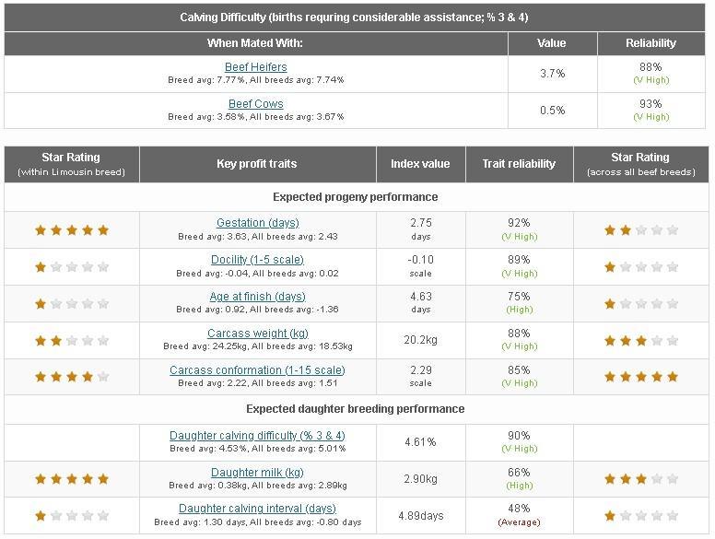715x539 pixels.
Task: Click Carcass conformation across-breeds five-star rating
Action: [640, 377]
